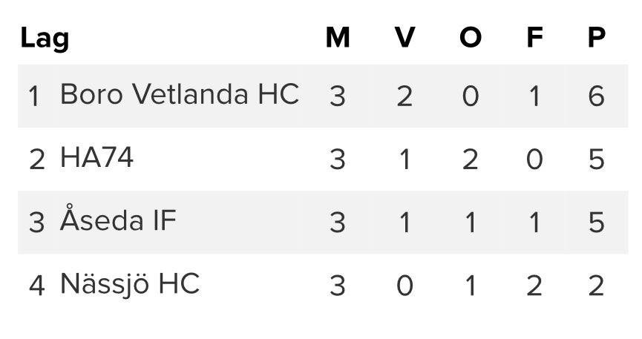The image size is (642, 339).
Task: Click Boro Vetlanda HC's points value 6
Action: coord(596,96)
